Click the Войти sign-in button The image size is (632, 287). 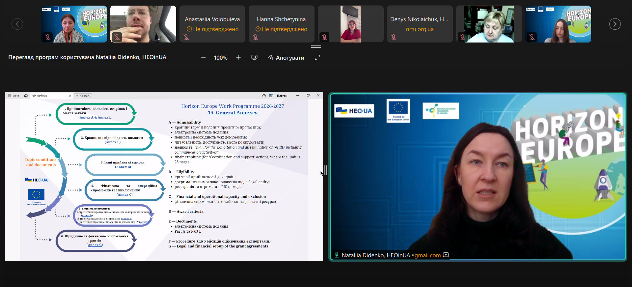(x=282, y=96)
